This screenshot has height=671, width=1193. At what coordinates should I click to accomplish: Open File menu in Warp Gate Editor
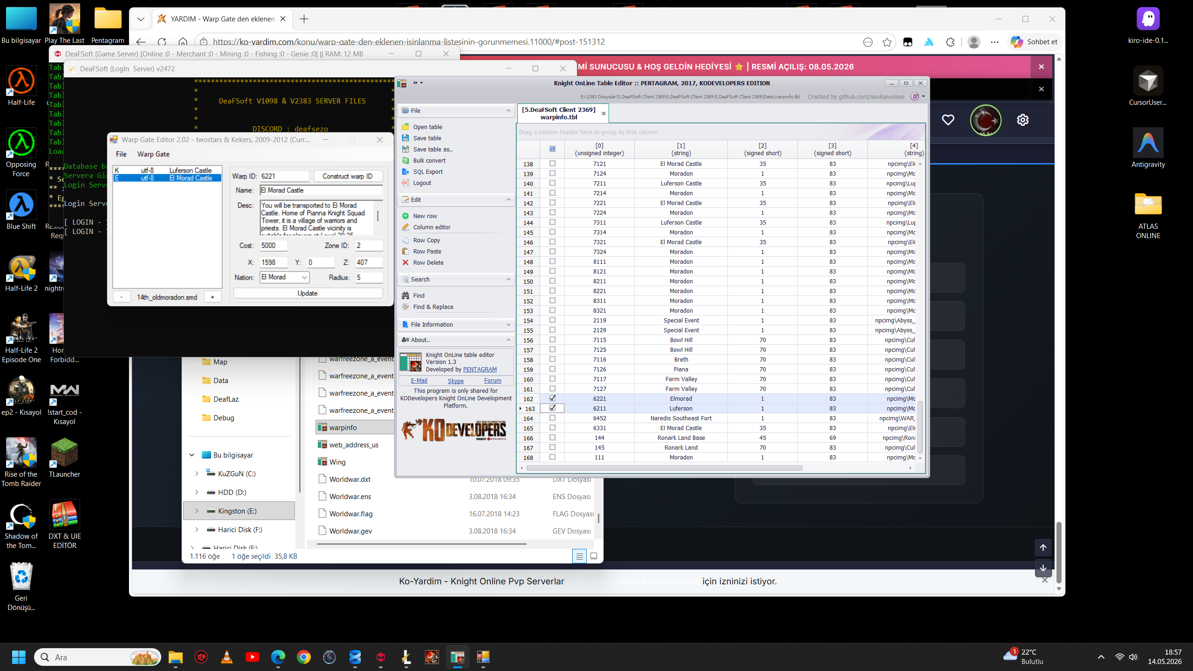(x=121, y=154)
